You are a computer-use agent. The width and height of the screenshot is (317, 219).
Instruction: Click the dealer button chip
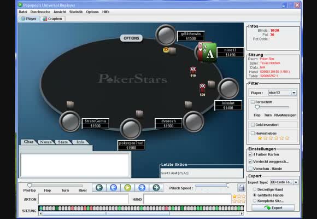click(x=166, y=50)
